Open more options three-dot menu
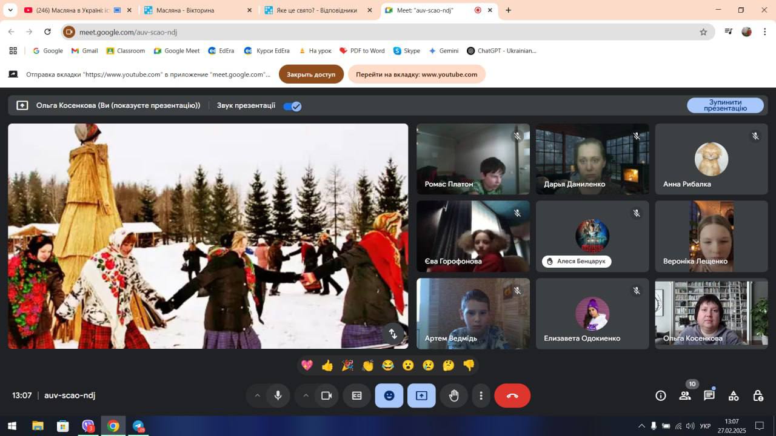The height and width of the screenshot is (436, 776). (x=481, y=395)
